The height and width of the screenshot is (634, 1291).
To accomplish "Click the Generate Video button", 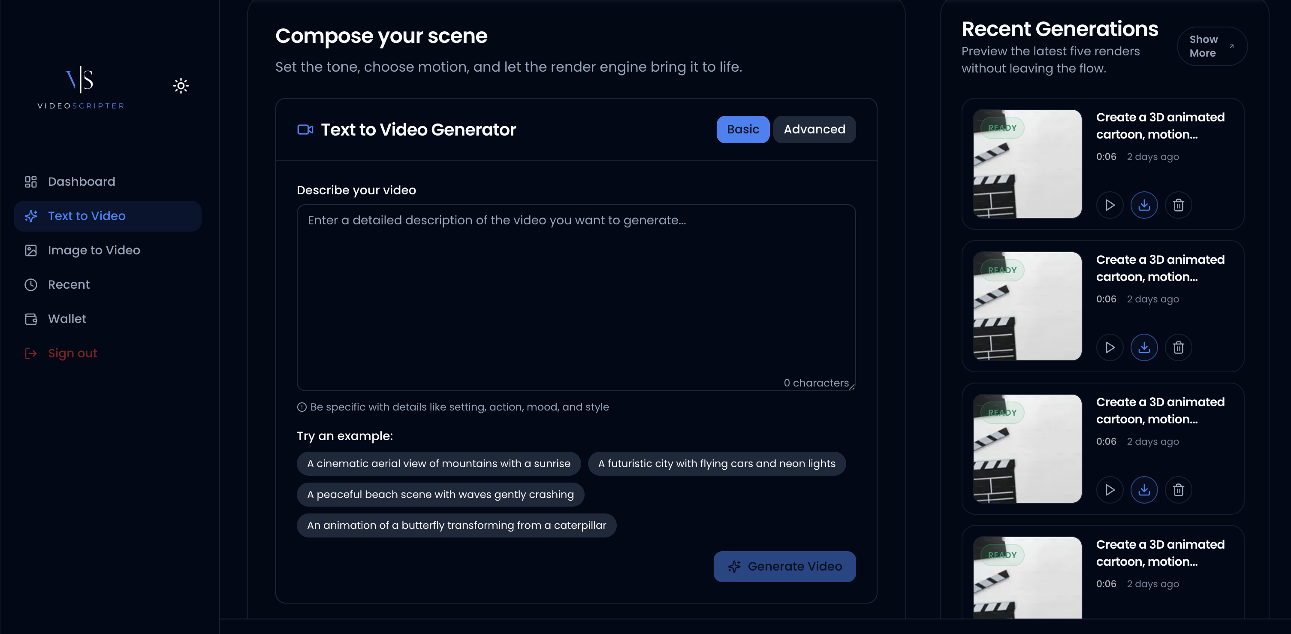I will [784, 566].
